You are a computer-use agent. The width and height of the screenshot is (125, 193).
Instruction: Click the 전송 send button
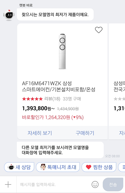[113, 184]
